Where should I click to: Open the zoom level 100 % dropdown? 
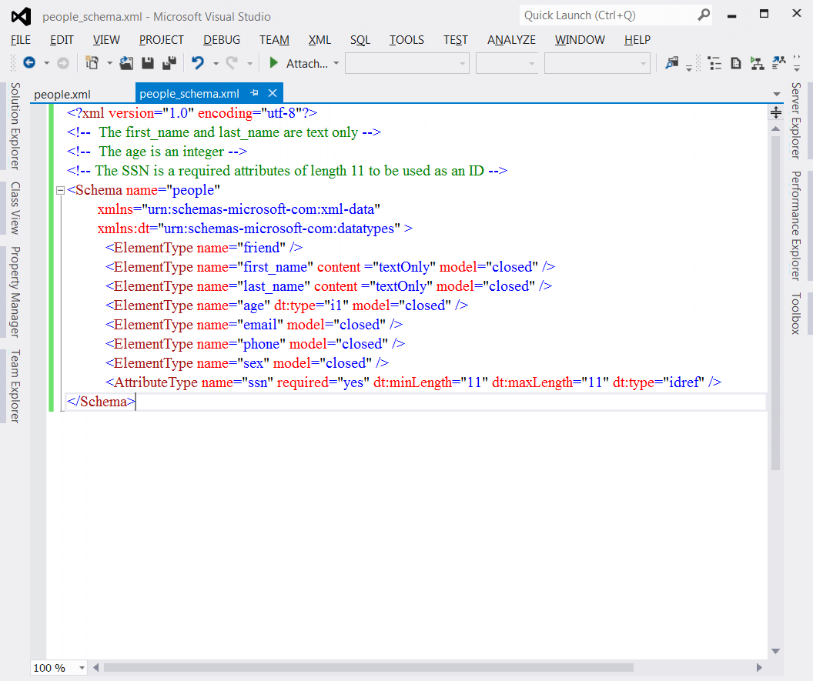[82, 667]
